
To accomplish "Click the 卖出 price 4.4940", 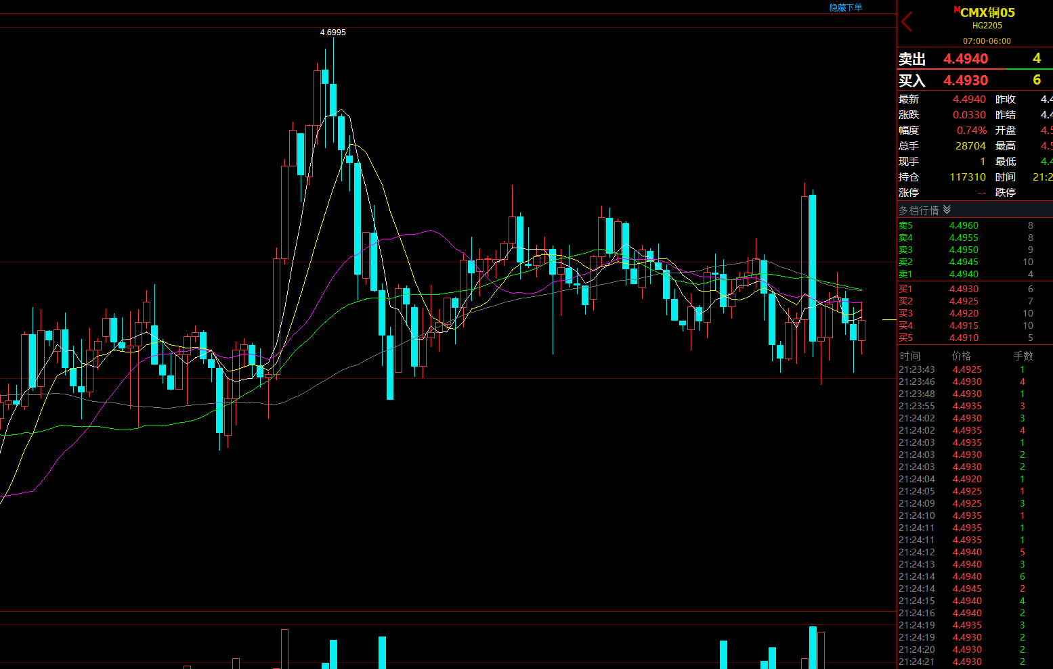I will click(966, 59).
